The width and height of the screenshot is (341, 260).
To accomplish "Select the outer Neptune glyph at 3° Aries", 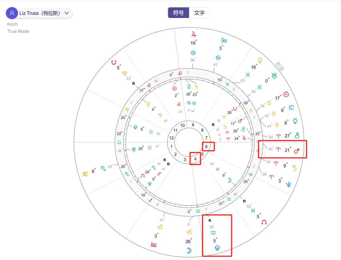I will (288, 185).
